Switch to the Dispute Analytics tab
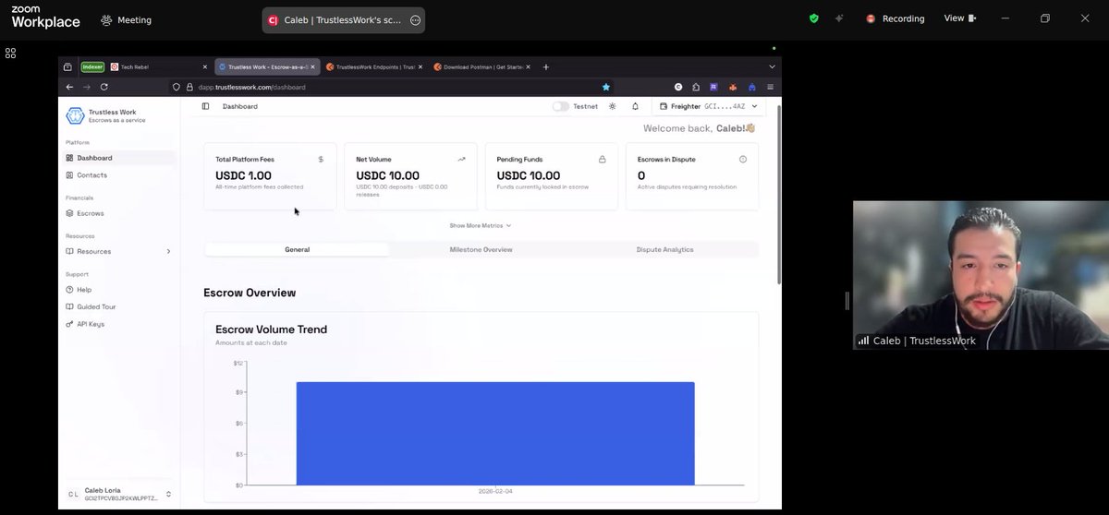 [664, 249]
